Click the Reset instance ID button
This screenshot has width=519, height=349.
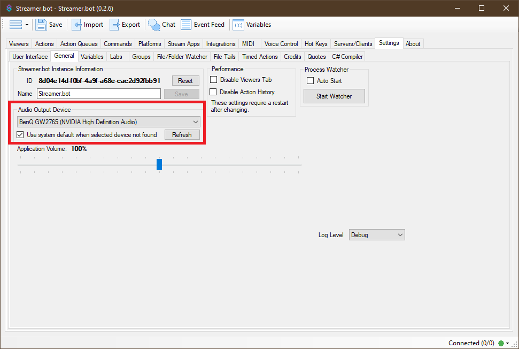pos(185,80)
